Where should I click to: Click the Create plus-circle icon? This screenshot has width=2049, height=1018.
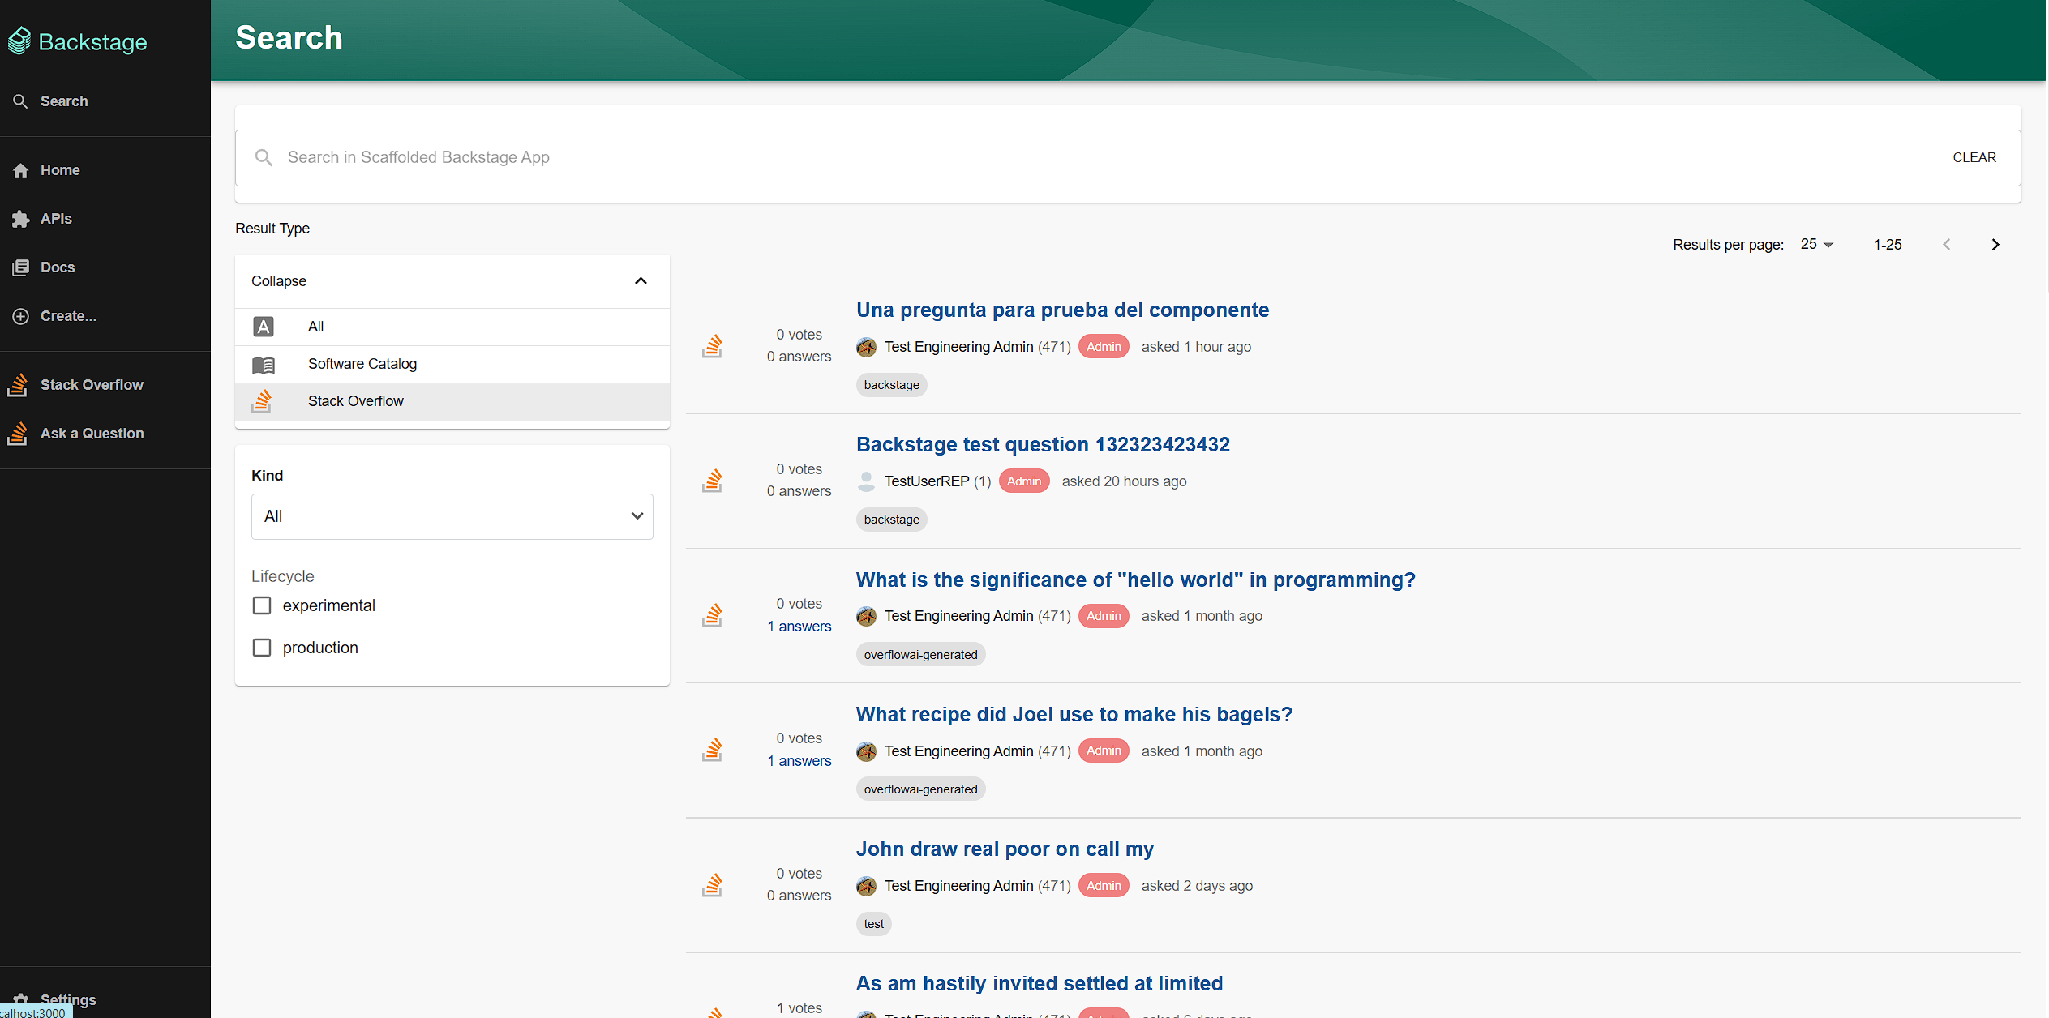pyautogui.click(x=21, y=316)
